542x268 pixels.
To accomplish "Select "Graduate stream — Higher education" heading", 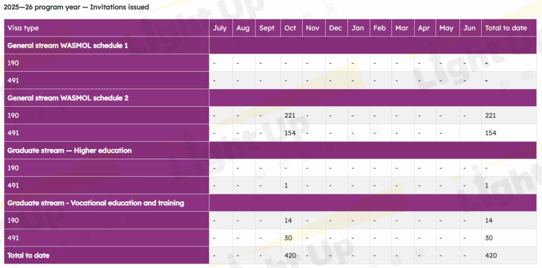I will pos(69,151).
